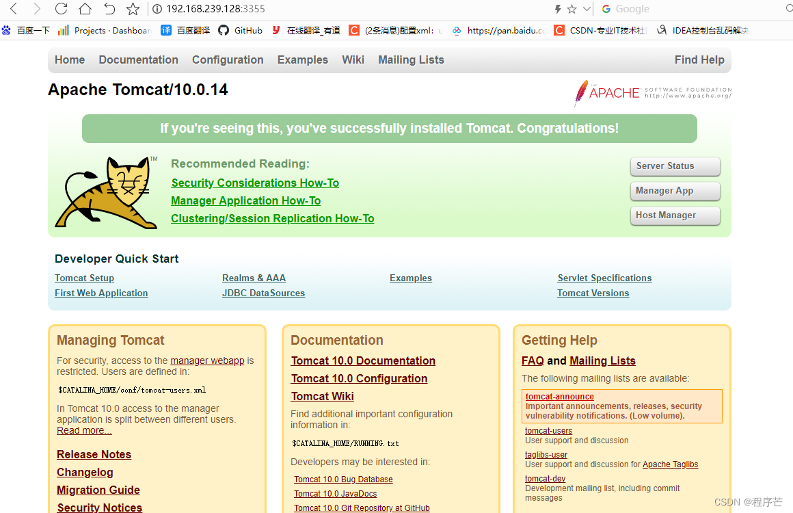Open the Examples navigation item in top bar
The width and height of the screenshot is (793, 513).
coord(302,60)
